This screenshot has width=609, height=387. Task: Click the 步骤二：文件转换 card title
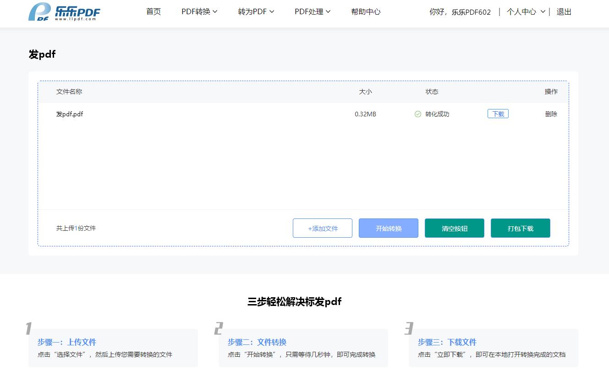click(257, 342)
